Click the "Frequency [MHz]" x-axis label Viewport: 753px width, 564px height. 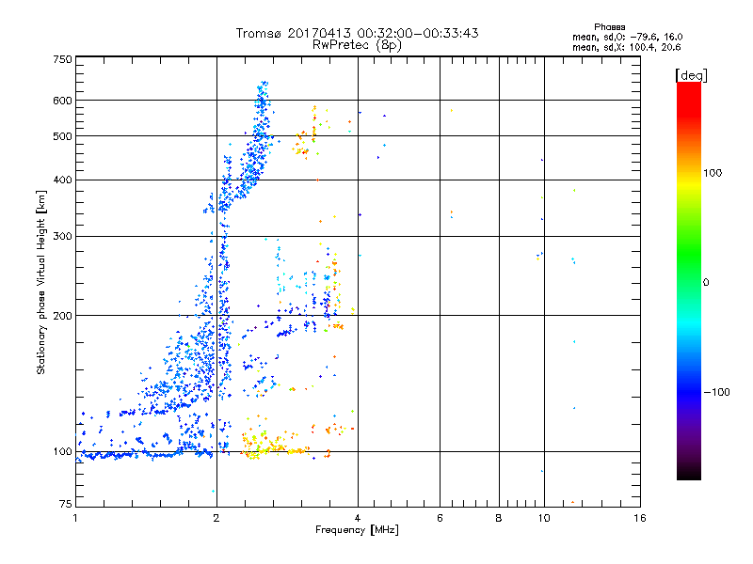[357, 531]
